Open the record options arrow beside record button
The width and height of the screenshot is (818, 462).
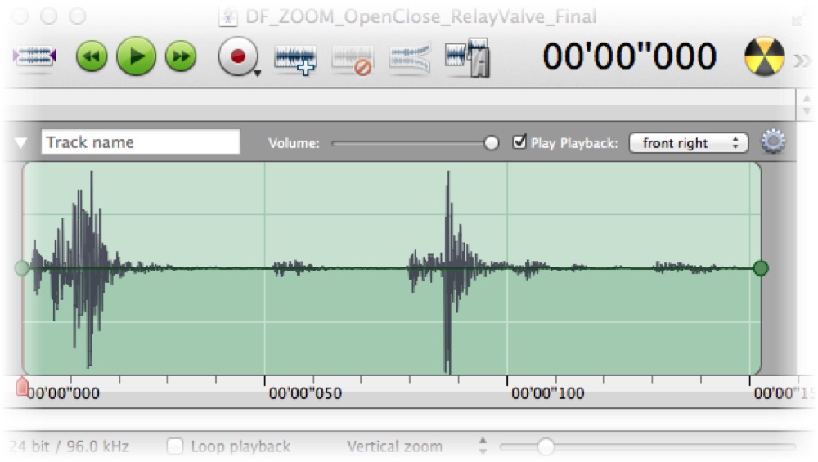(x=258, y=74)
